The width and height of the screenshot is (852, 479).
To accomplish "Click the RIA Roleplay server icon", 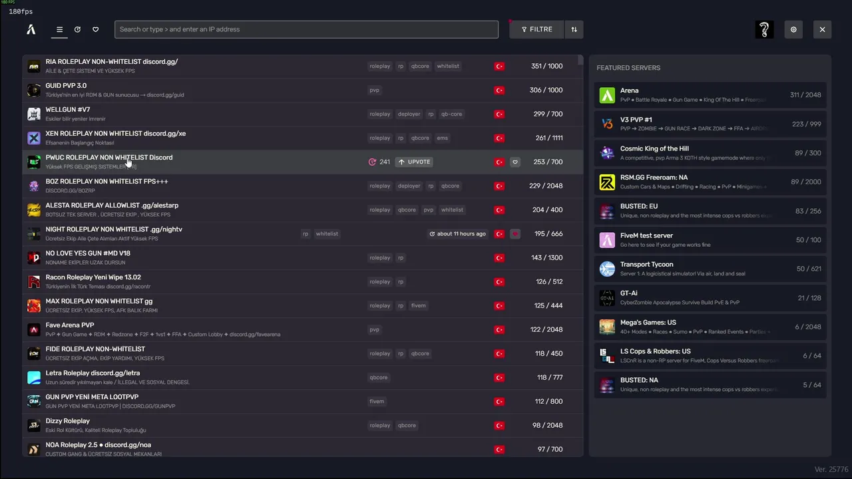I will [x=34, y=66].
